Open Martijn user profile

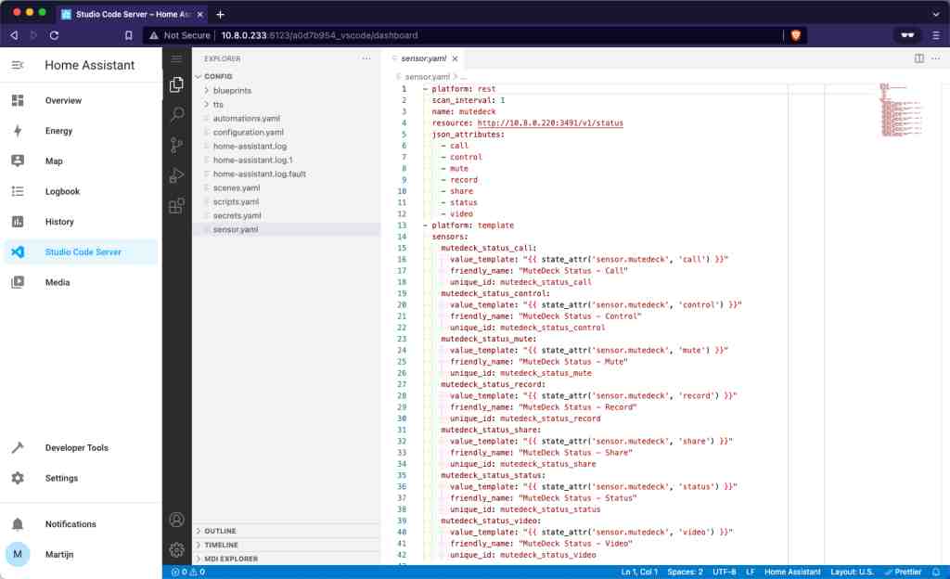[x=81, y=554]
